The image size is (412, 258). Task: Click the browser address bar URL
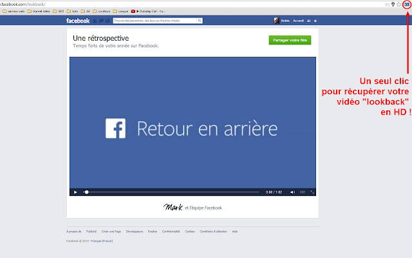click(23, 5)
